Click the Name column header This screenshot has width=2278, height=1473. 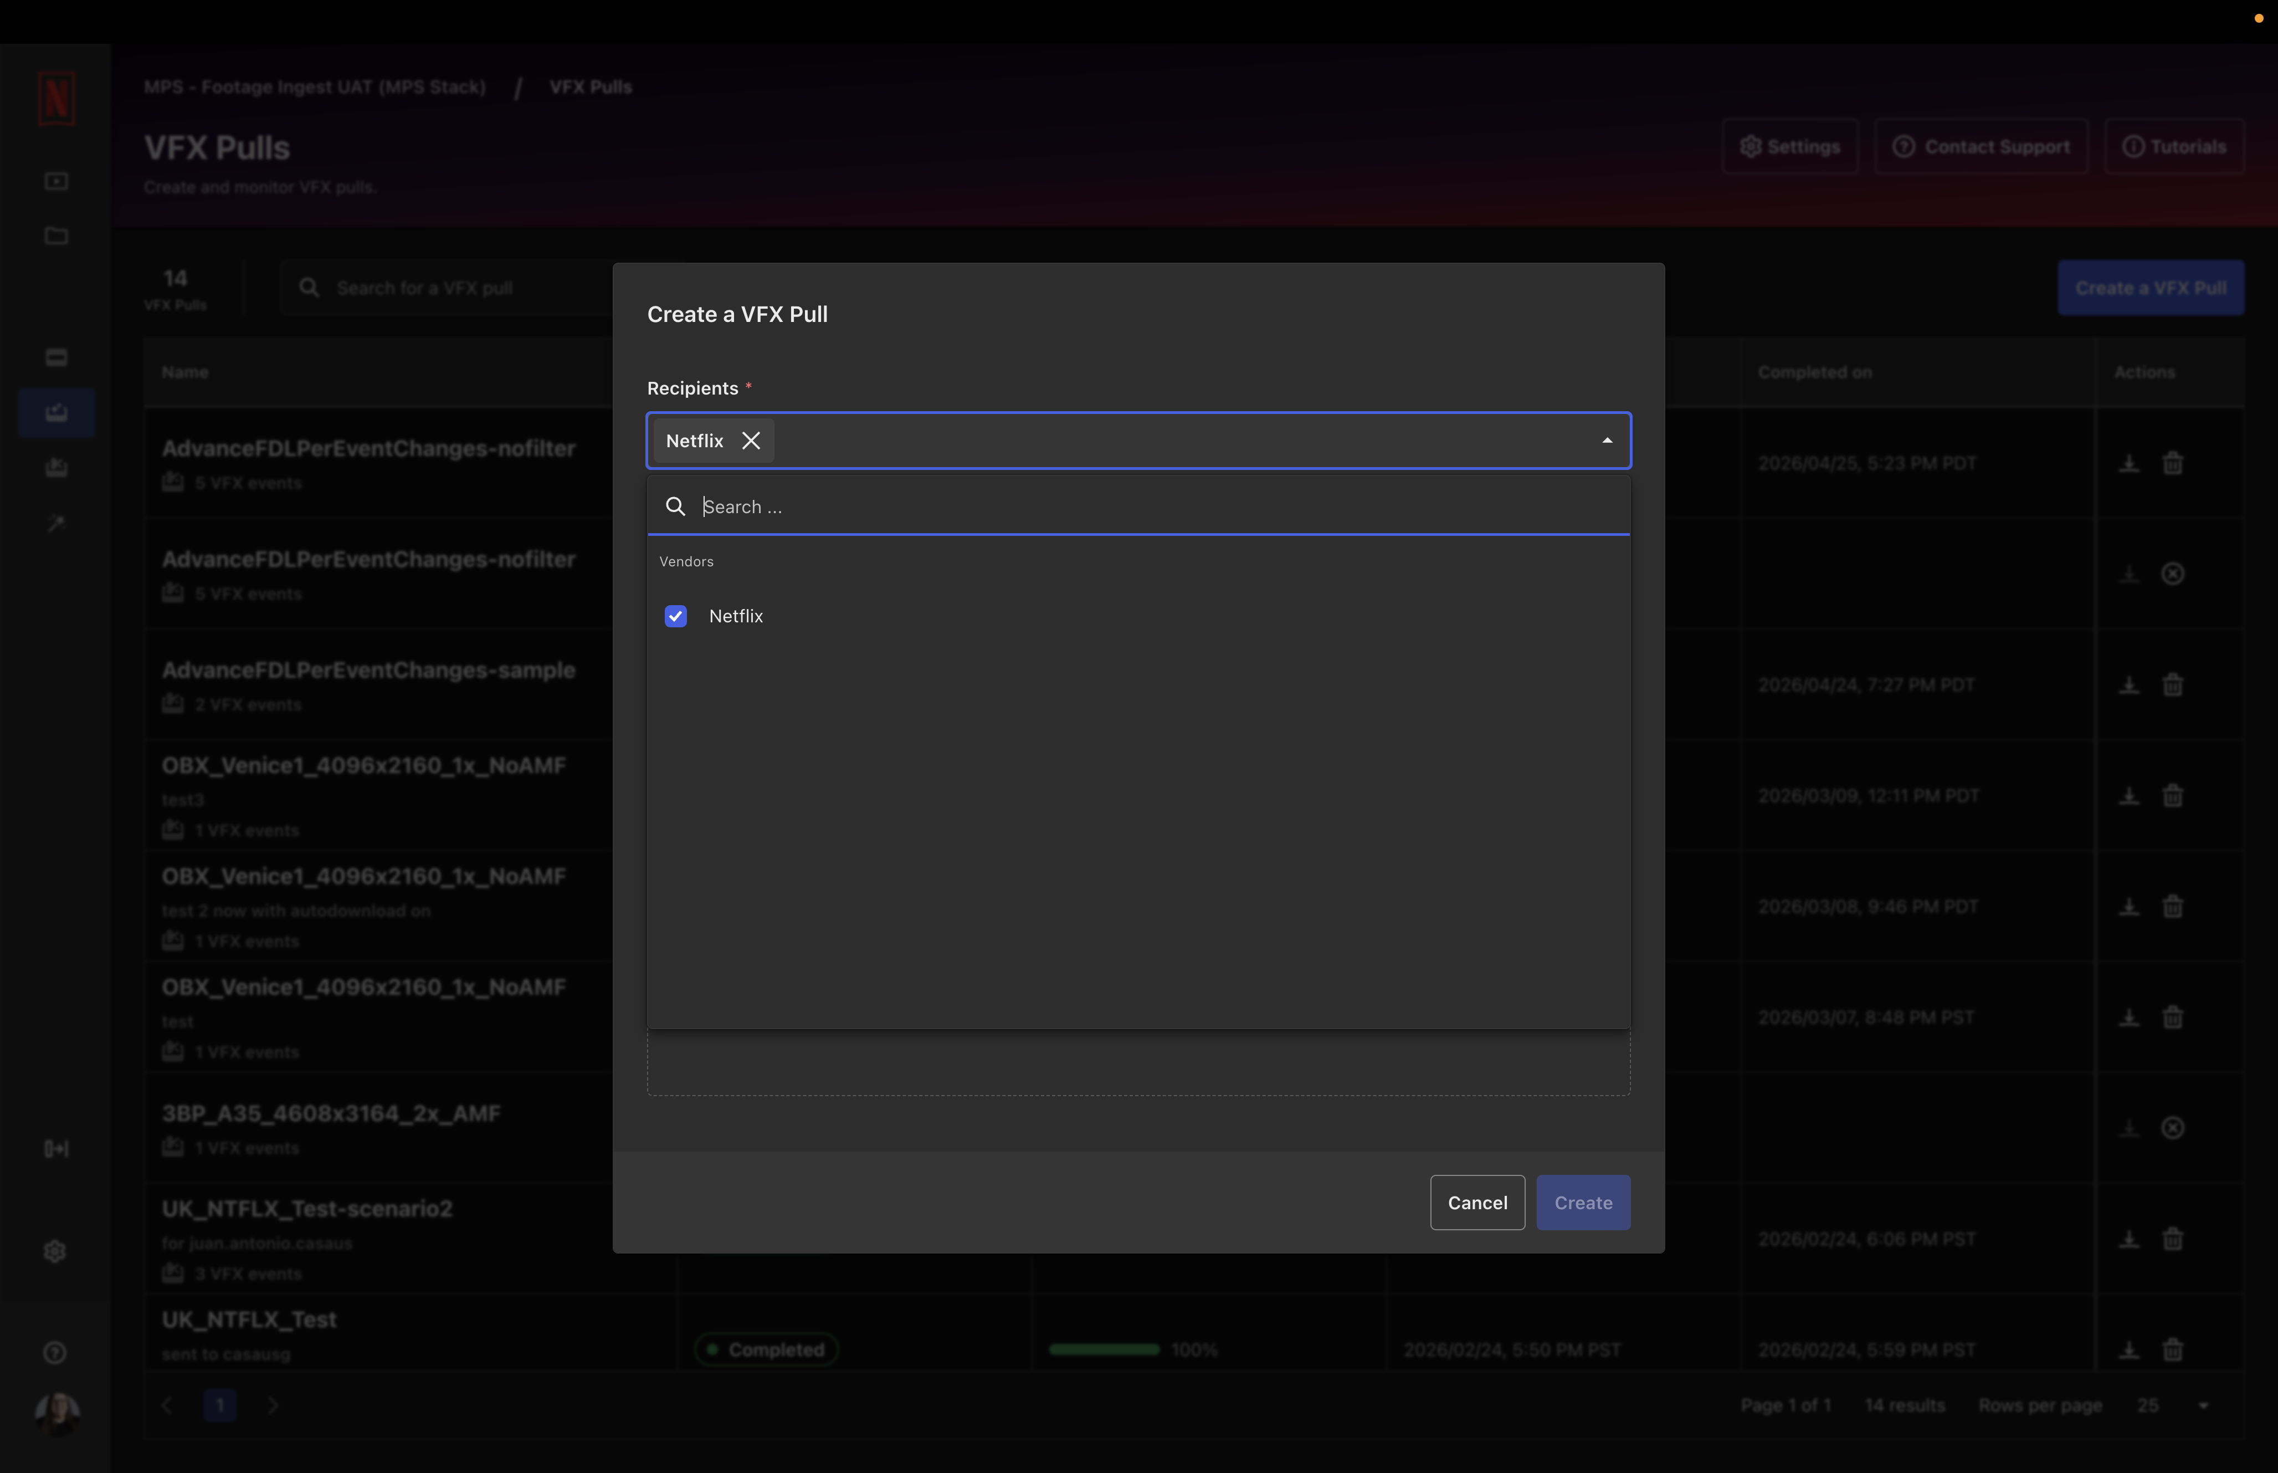[x=184, y=372]
